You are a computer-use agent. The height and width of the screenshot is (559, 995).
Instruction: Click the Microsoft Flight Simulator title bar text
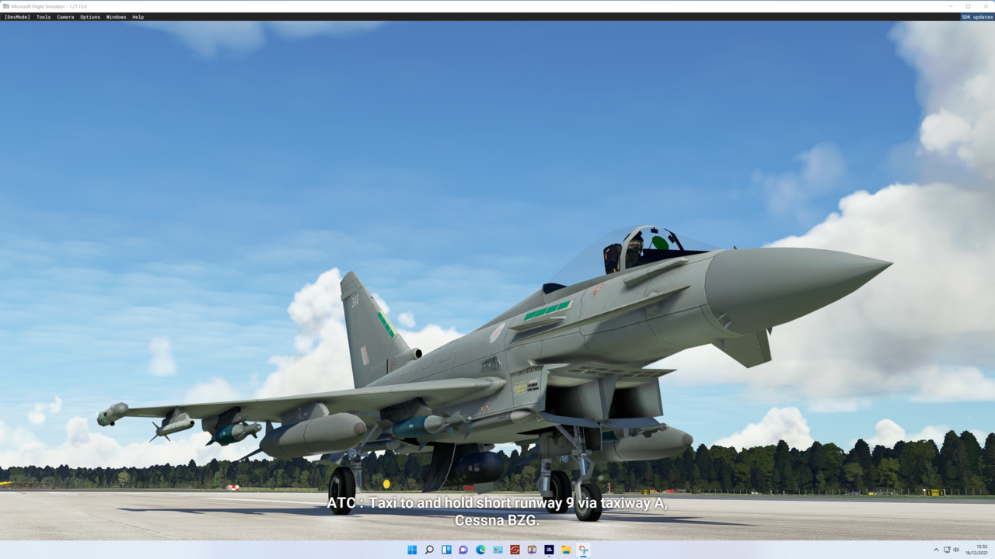pyautogui.click(x=49, y=6)
